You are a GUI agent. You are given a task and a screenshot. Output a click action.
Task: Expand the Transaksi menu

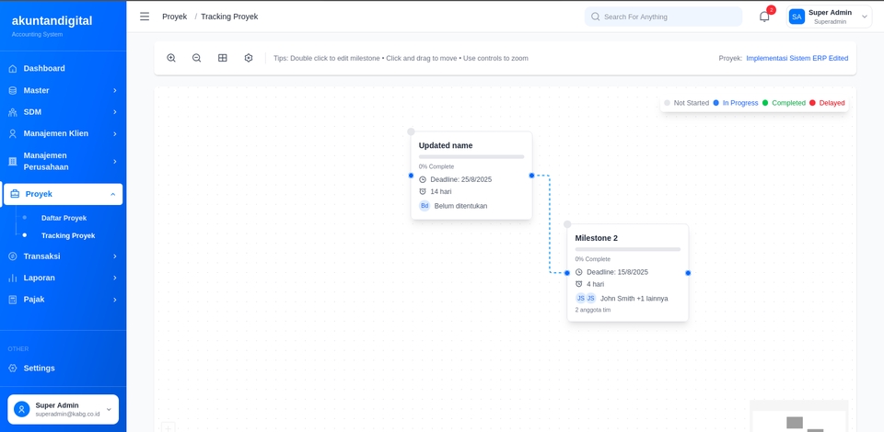(63, 256)
